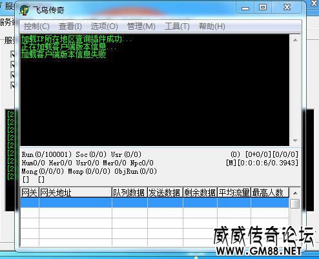The image size is (319, 259).
Task: Toggle last checkbox in background server window
Action: tap(13, 85)
